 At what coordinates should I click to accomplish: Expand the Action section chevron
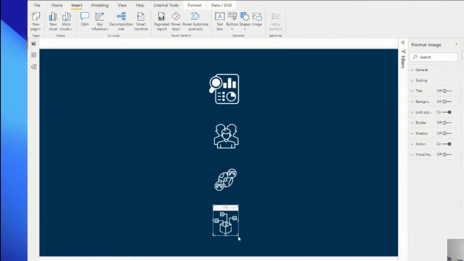click(x=412, y=144)
